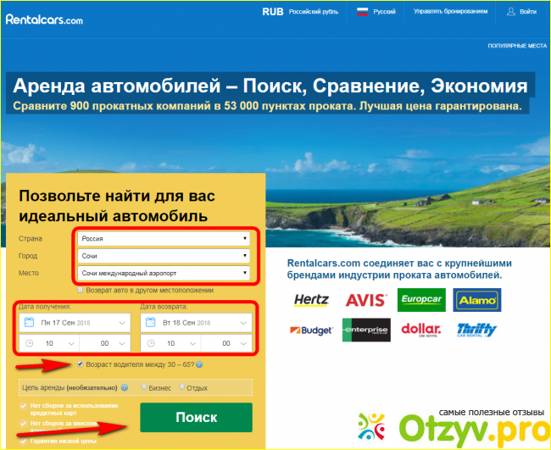Open Управлять бронированием in the top menu

(450, 12)
